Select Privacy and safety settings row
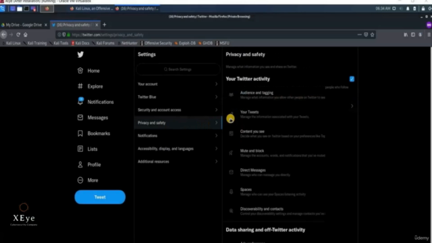This screenshot has height=243, width=432. coord(178,123)
